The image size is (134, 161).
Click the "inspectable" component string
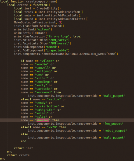point(57,50)
